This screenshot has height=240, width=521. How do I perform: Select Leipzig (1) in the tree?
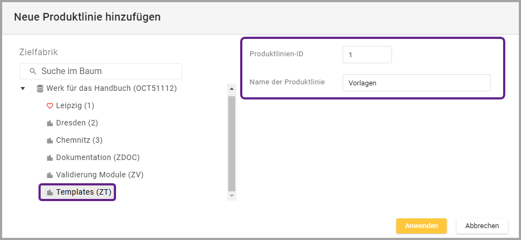coord(75,105)
